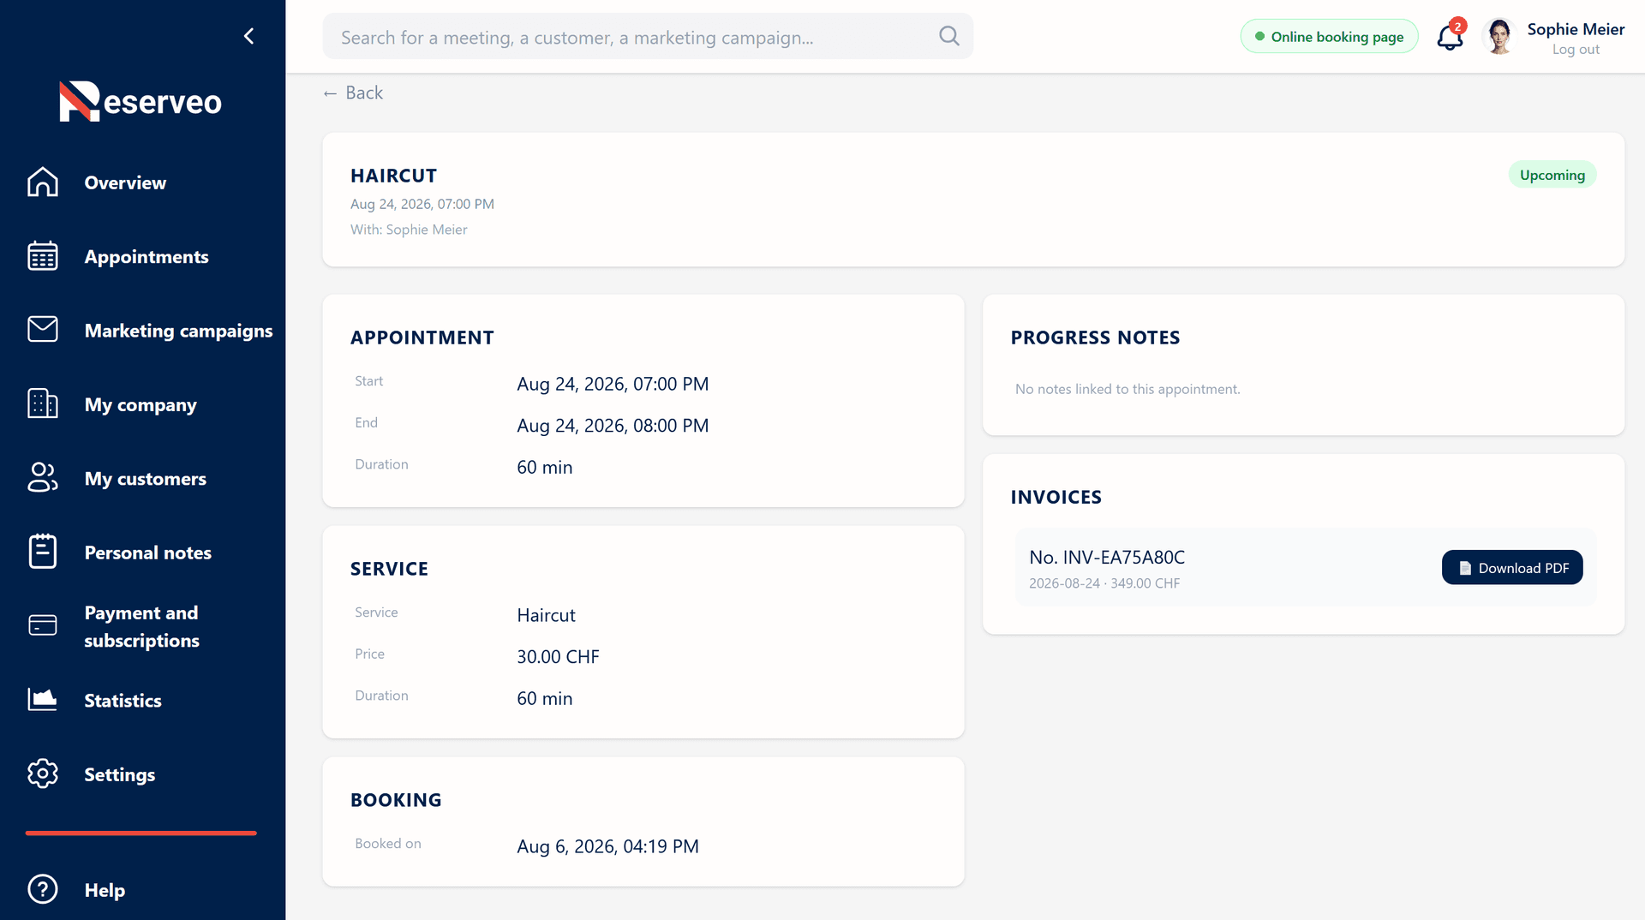Click the My customers people icon
Screen dimensions: 1645x920
(43, 478)
